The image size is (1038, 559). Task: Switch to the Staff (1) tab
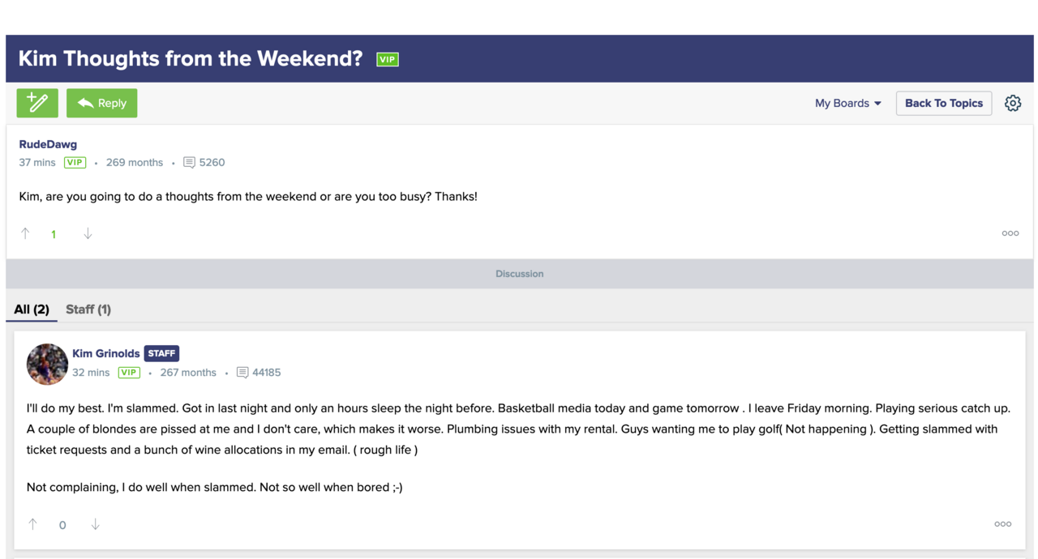pyautogui.click(x=88, y=309)
